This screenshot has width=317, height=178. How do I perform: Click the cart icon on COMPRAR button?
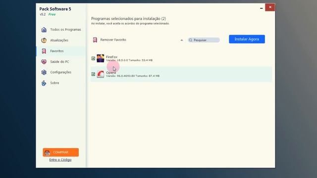pyautogui.click(x=48, y=153)
